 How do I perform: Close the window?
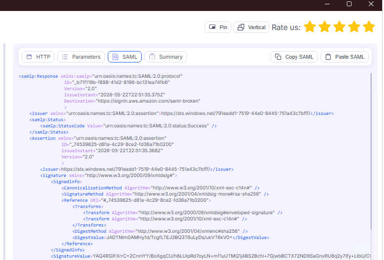click(371, 4)
